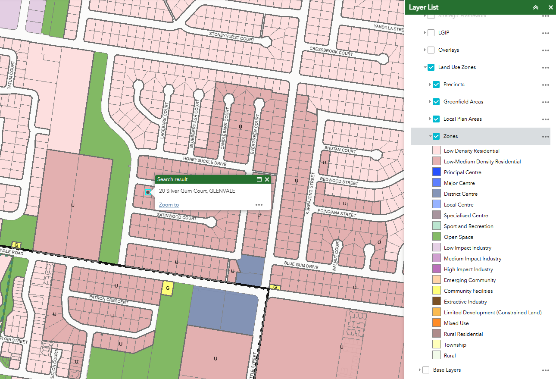The image size is (556, 379).
Task: Open options menu for Precincts layer
Action: (x=545, y=85)
